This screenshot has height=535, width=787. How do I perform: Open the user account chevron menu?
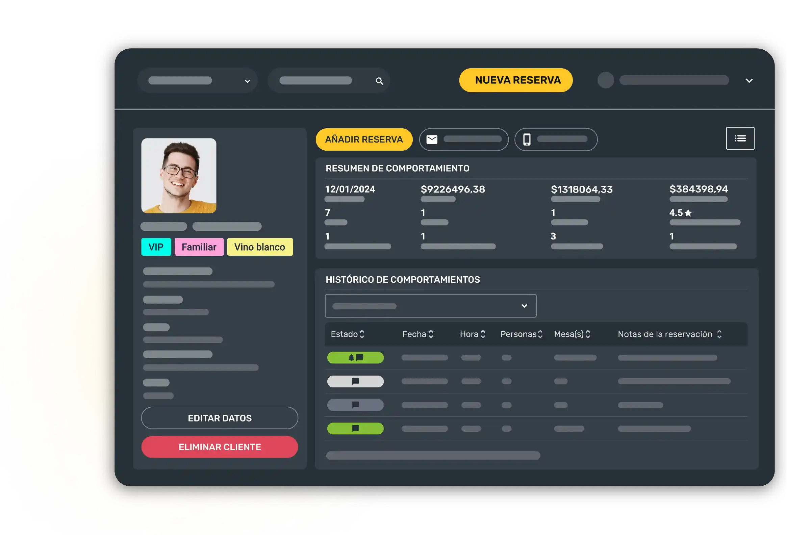click(749, 81)
